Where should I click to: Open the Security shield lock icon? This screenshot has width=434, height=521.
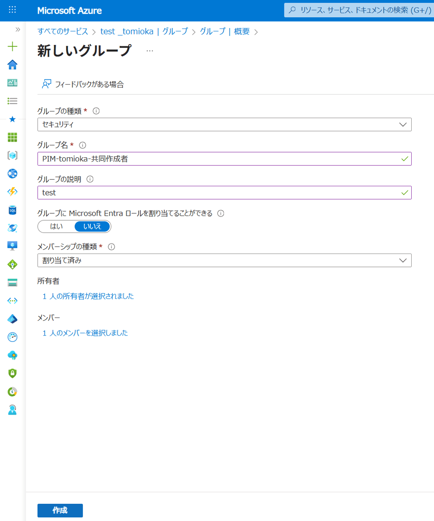coord(13,373)
